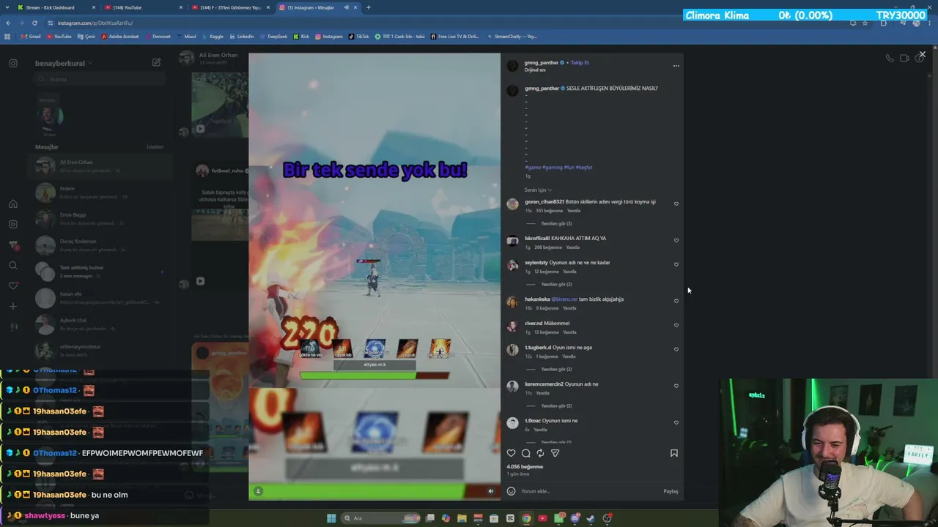
Task: Start a video call in the chat header
Action: point(904,58)
